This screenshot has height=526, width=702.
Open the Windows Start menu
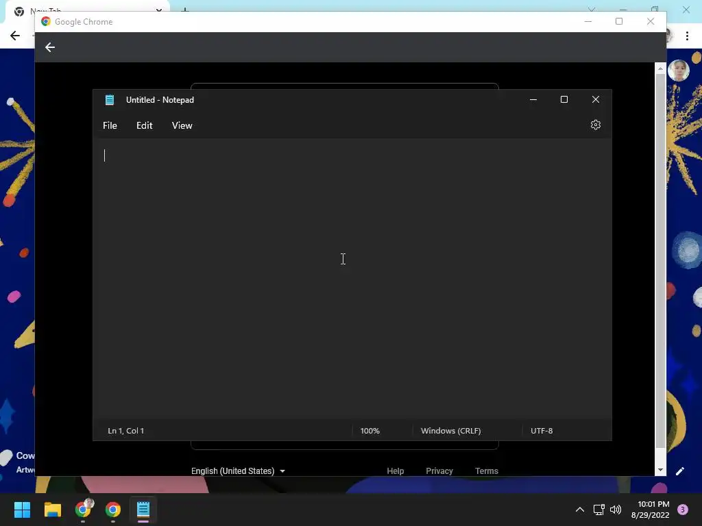(22, 510)
